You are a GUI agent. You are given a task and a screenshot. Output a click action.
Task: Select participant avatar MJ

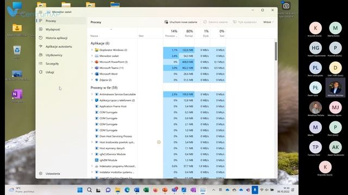(x=335, y=107)
